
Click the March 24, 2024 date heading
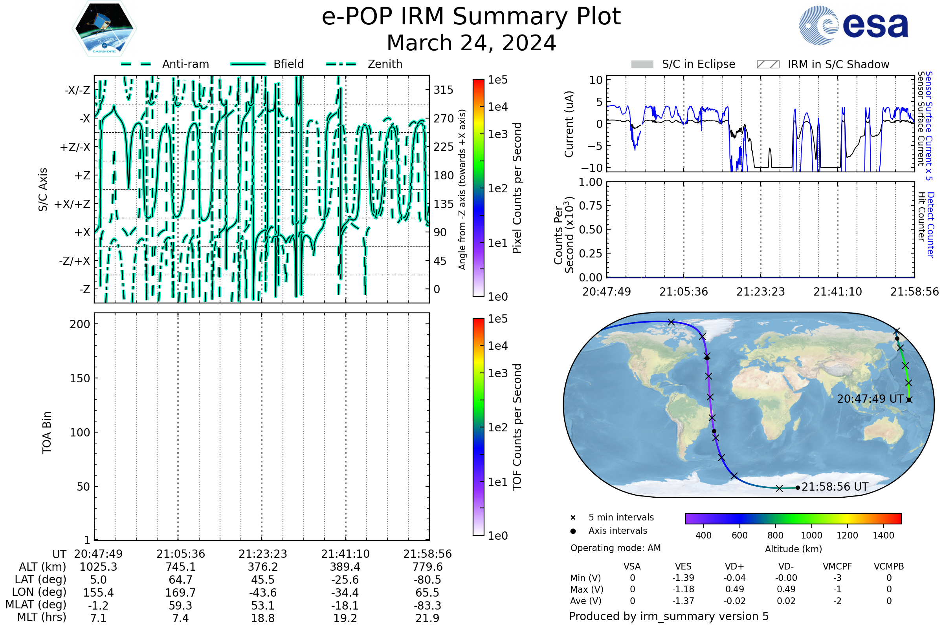(471, 43)
